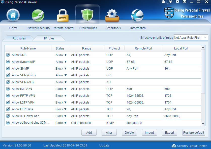Click the Parental control padlock icon
The height and width of the screenshot is (149, 211).
tap(63, 16)
